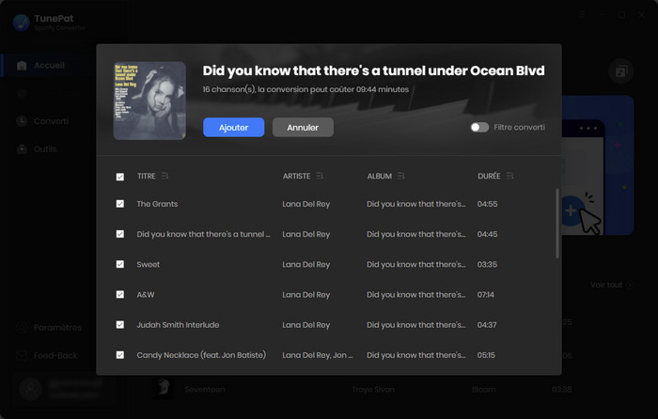Sort by ALBUM column icon

(x=400, y=176)
